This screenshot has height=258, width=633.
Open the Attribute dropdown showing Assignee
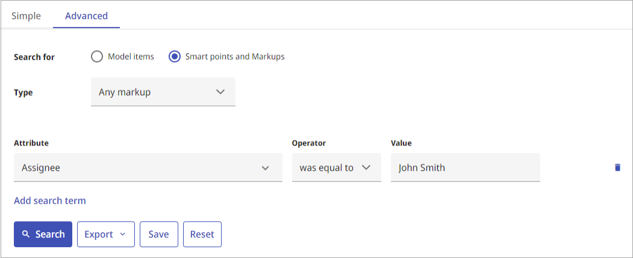point(148,167)
